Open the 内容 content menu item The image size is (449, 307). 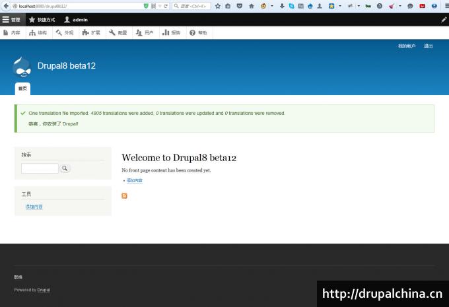(x=12, y=32)
